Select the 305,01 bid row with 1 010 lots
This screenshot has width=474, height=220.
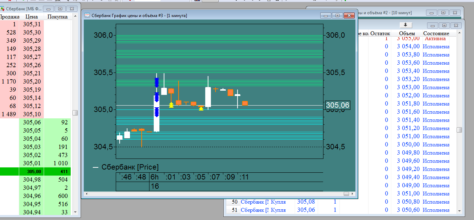(36, 163)
